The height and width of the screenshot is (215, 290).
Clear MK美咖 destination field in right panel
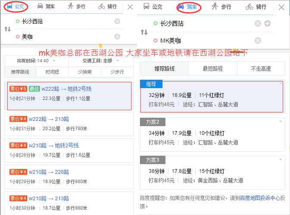(x=258, y=41)
